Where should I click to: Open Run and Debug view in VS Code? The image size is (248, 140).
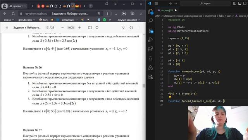(x=151, y=40)
